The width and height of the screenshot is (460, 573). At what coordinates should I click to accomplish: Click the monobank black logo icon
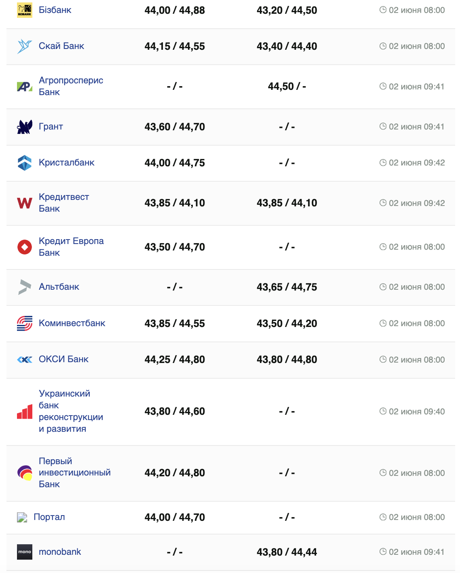point(25,552)
